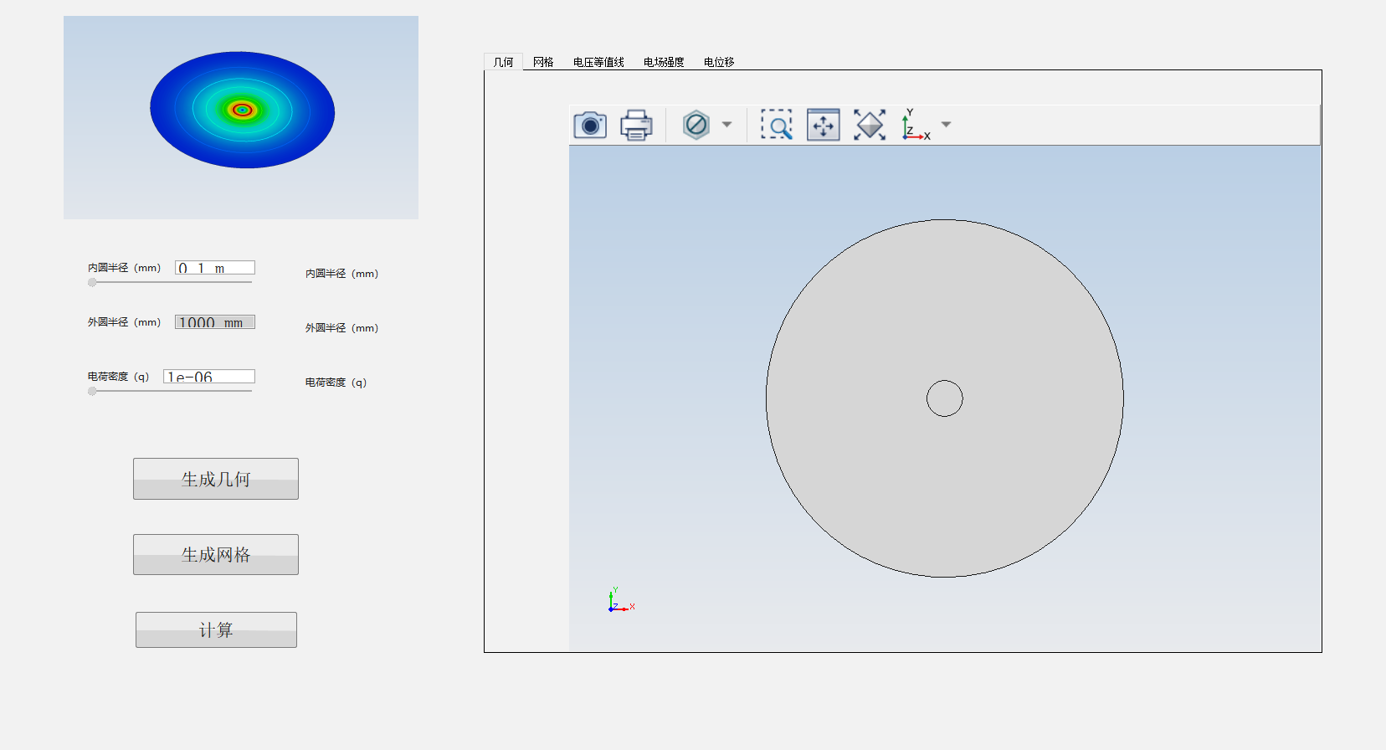Open the 电位移 tab

click(719, 62)
